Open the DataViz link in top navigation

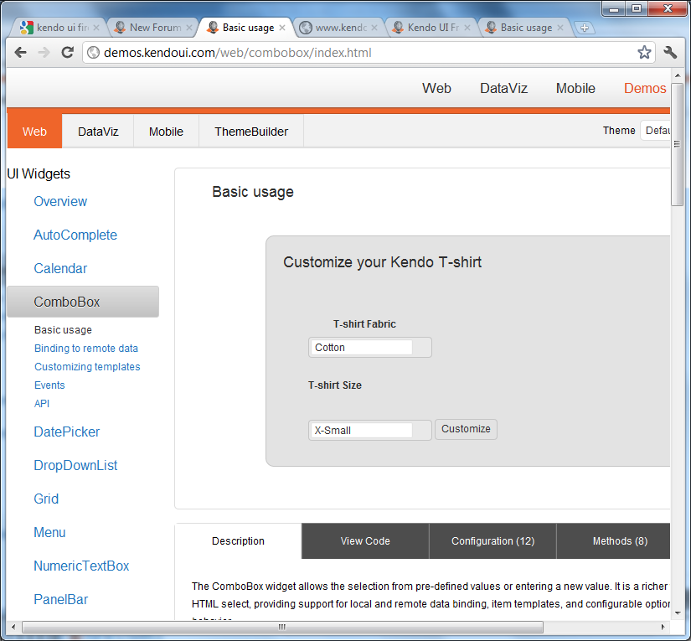click(x=503, y=88)
